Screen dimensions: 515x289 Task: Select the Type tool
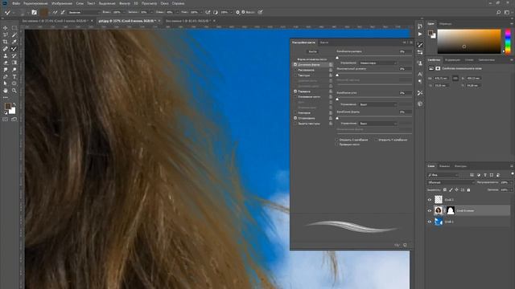(14, 77)
